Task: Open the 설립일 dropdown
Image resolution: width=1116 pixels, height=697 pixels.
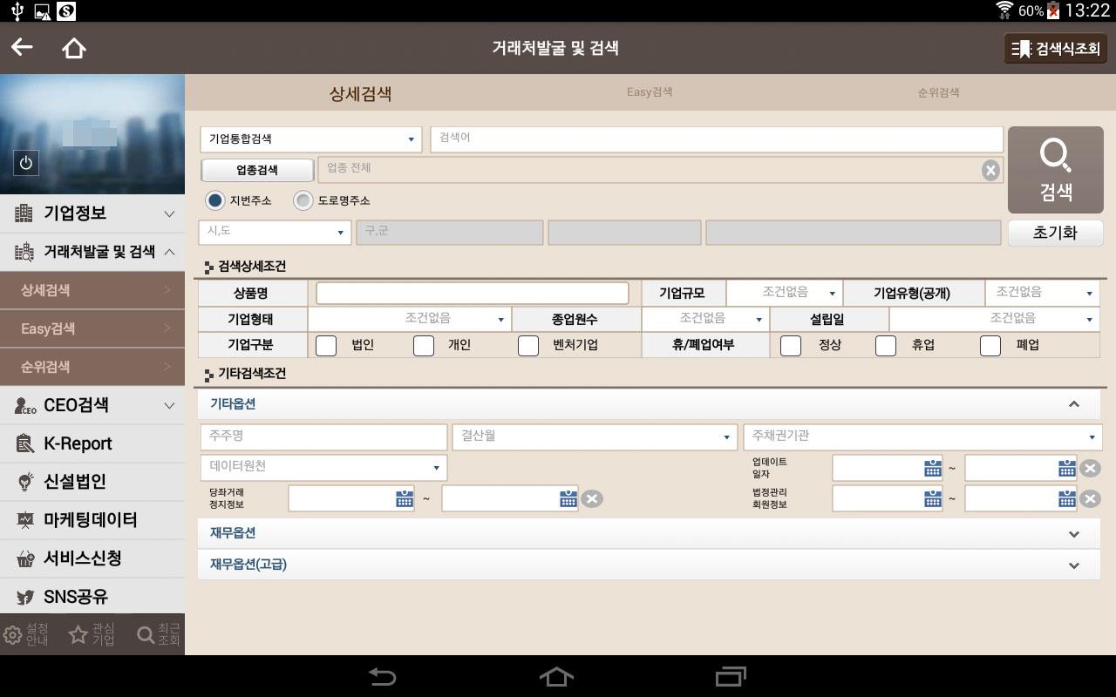Action: 994,319
